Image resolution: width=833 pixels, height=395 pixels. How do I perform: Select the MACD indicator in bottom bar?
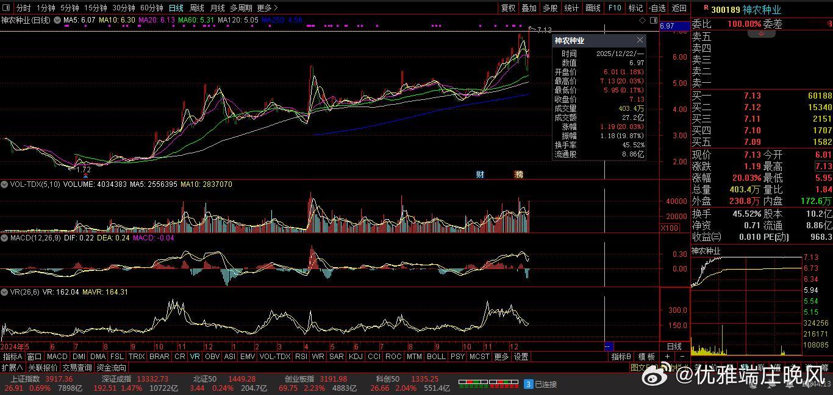coord(57,357)
